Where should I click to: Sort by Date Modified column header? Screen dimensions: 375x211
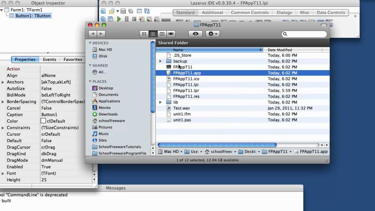292,50
